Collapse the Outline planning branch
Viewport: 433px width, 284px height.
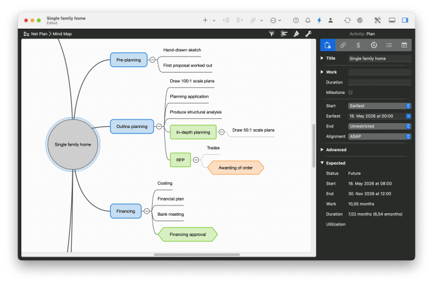[x=159, y=127]
